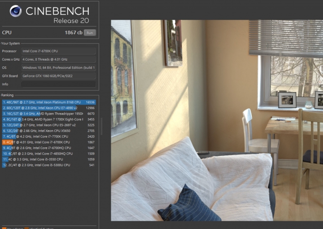Click the panel splitter handle beside ranking
The height and width of the screenshot is (229, 323).
[101, 126]
